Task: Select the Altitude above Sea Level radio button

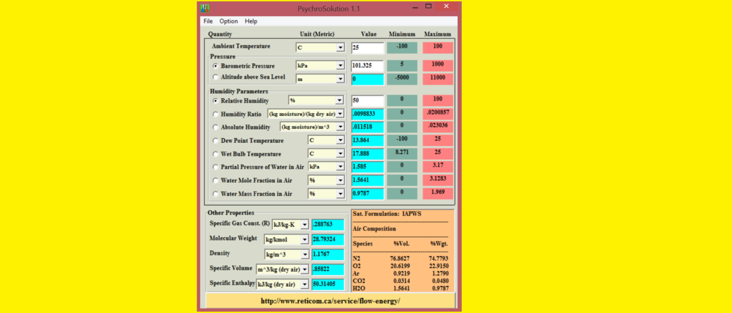Action: click(x=215, y=77)
